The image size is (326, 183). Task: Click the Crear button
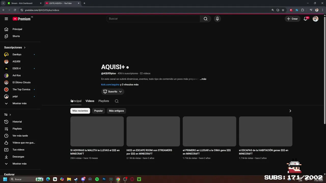pyautogui.click(x=292, y=19)
